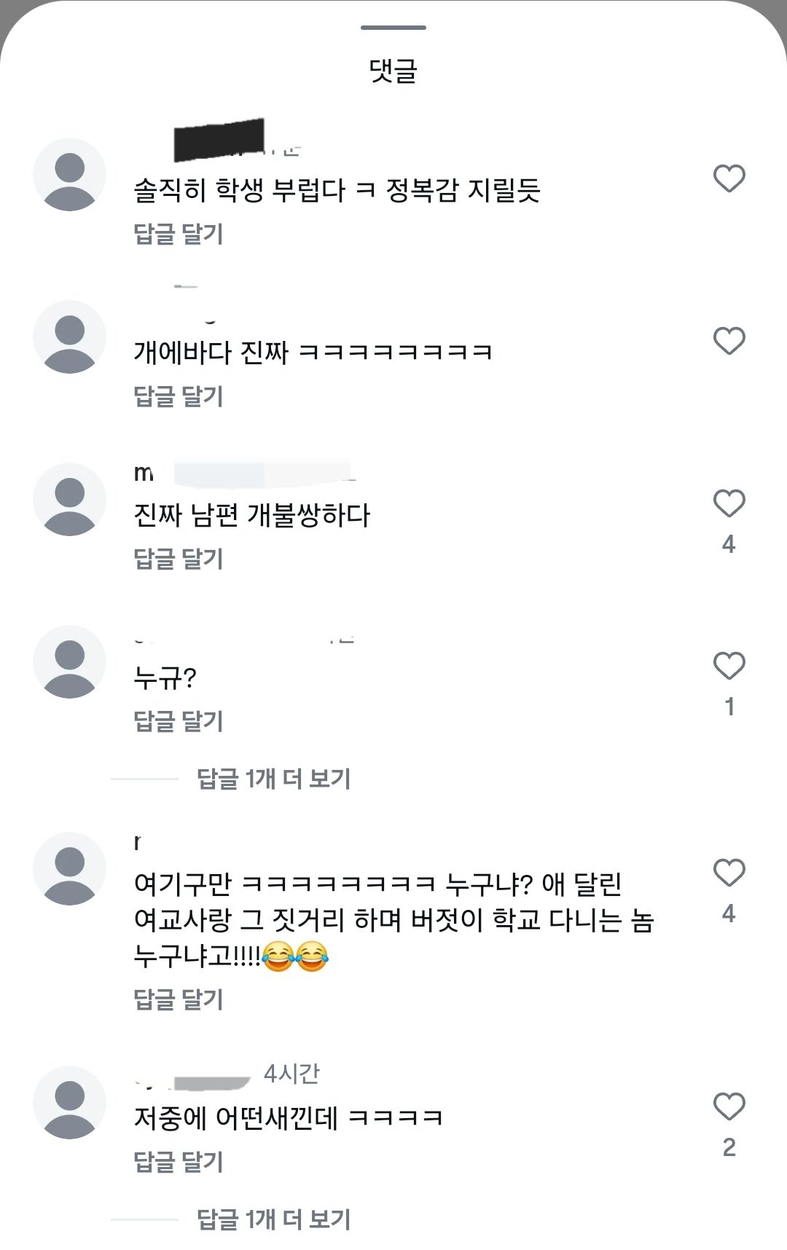This screenshot has height=1250, width=787.
Task: Tap '답글 달기' under '진짜 남편 개불쌍하다'
Action: (179, 559)
